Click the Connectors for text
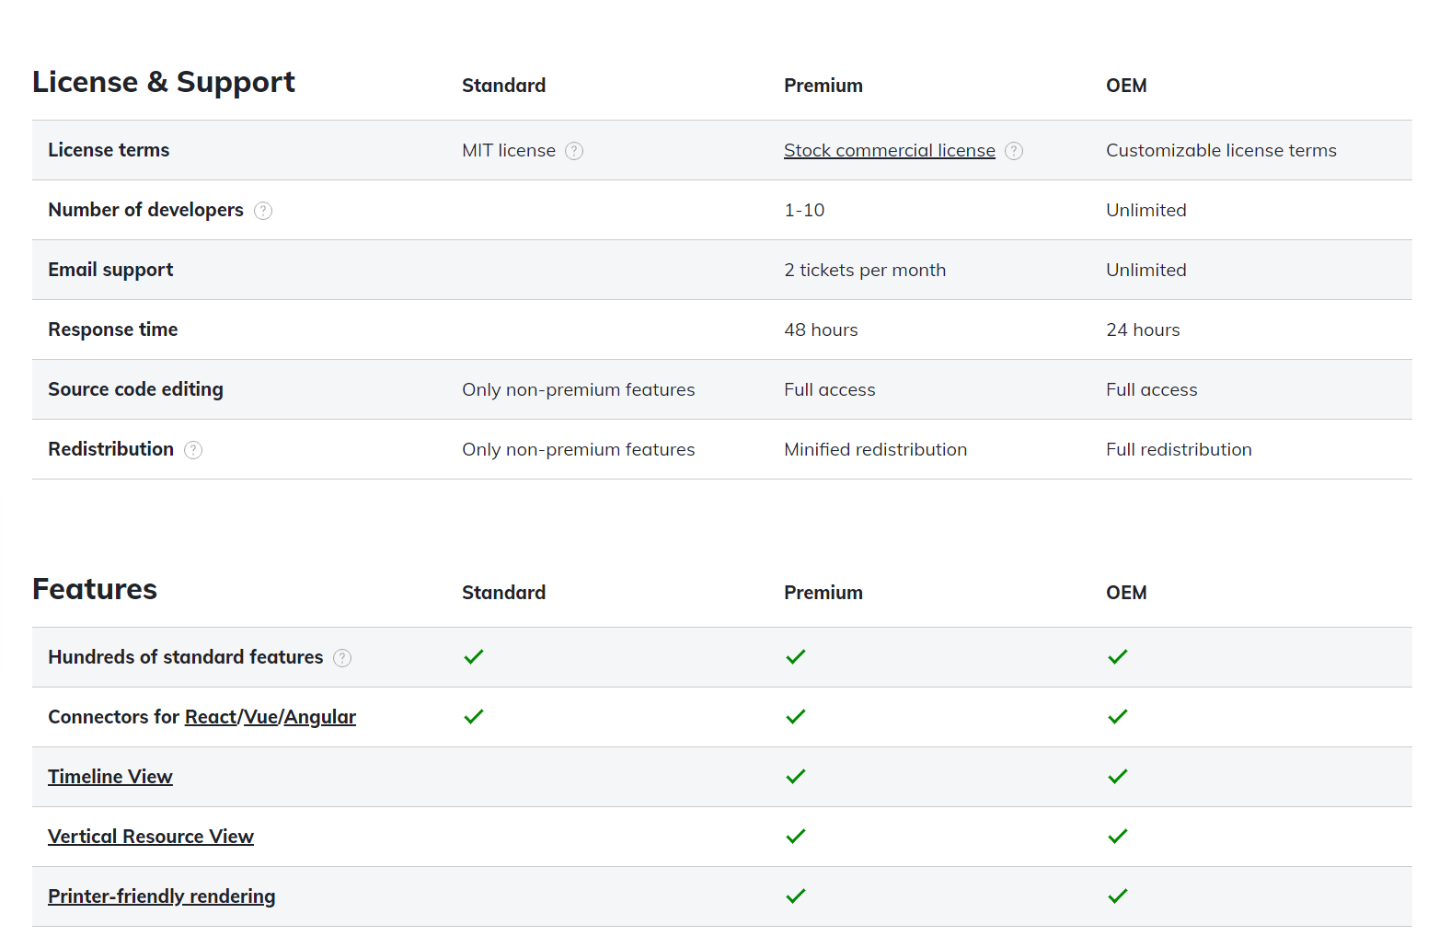The image size is (1439, 948). coord(113,717)
